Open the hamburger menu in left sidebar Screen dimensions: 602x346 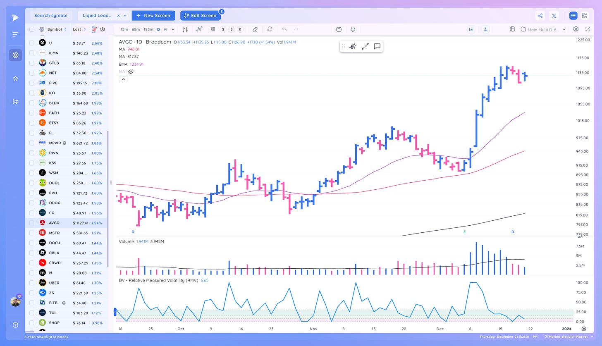[x=15, y=35]
